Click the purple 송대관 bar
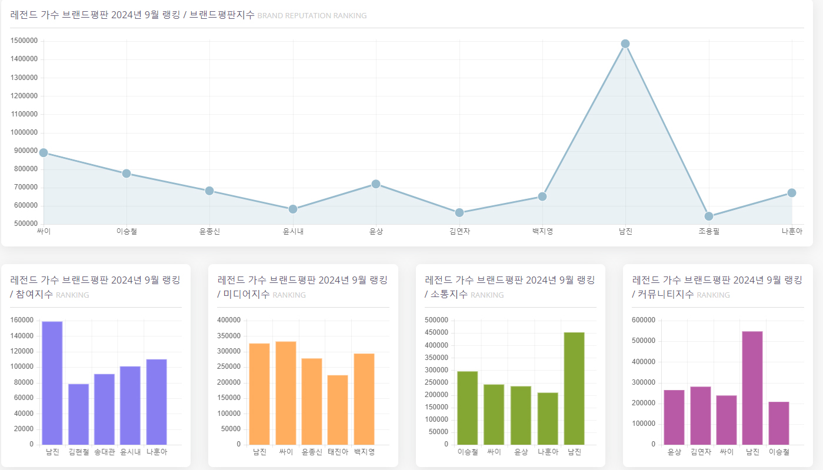This screenshot has width=823, height=470. click(104, 409)
